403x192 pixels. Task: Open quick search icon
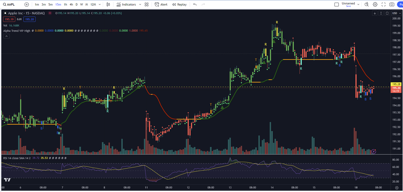pyautogui.click(x=366, y=4)
